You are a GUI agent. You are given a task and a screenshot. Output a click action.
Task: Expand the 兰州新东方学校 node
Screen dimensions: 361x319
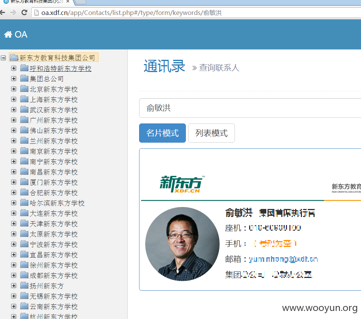point(13,141)
